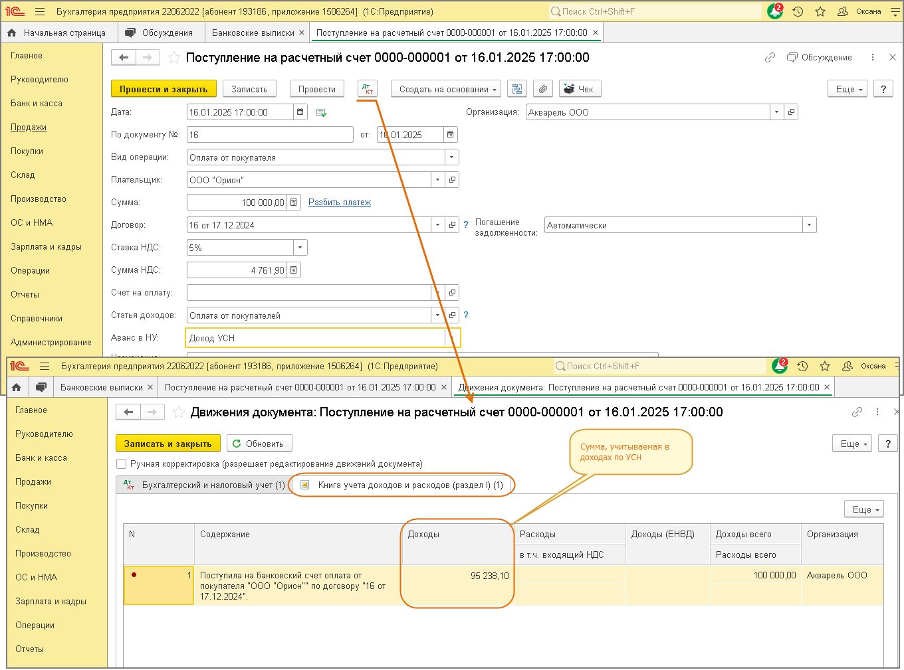Click the search field in the upper window
Image resolution: width=904 pixels, height=670 pixels.
coord(655,11)
